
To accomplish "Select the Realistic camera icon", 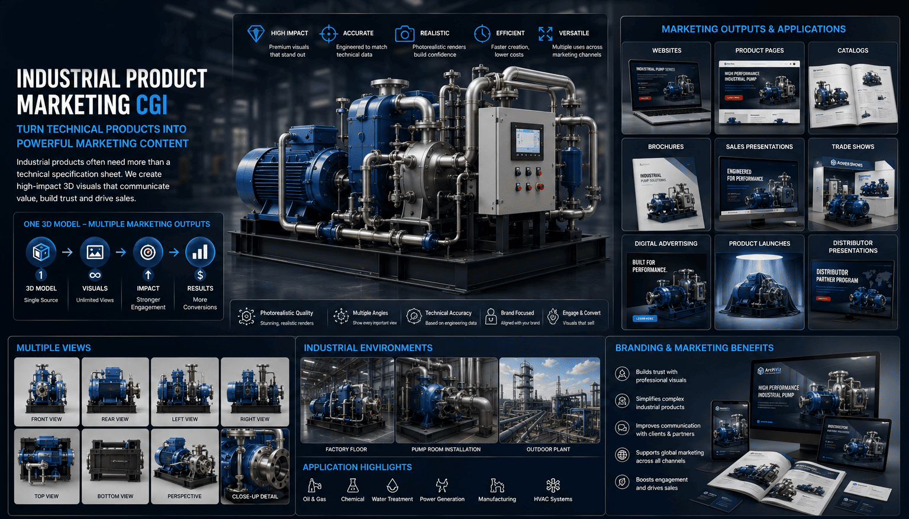I will 404,34.
